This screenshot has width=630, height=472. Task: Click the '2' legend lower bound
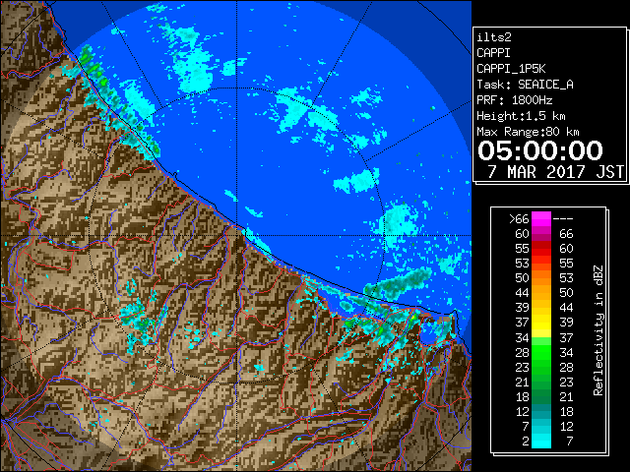coord(525,442)
